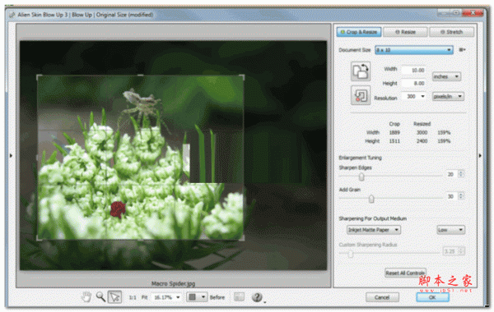Click the Cancel button
The image size is (494, 312).
coord(382,297)
